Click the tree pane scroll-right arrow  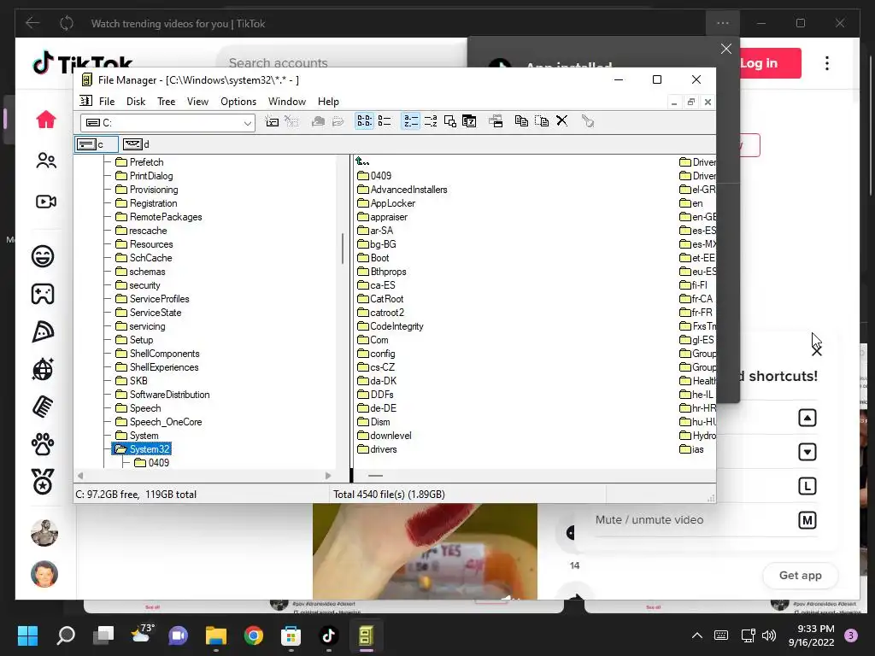tap(328, 476)
